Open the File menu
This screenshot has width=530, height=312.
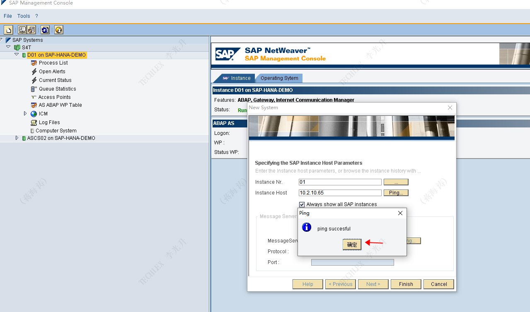click(8, 16)
